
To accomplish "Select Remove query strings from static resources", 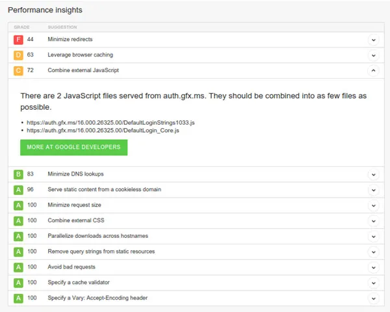I will click(x=101, y=252).
